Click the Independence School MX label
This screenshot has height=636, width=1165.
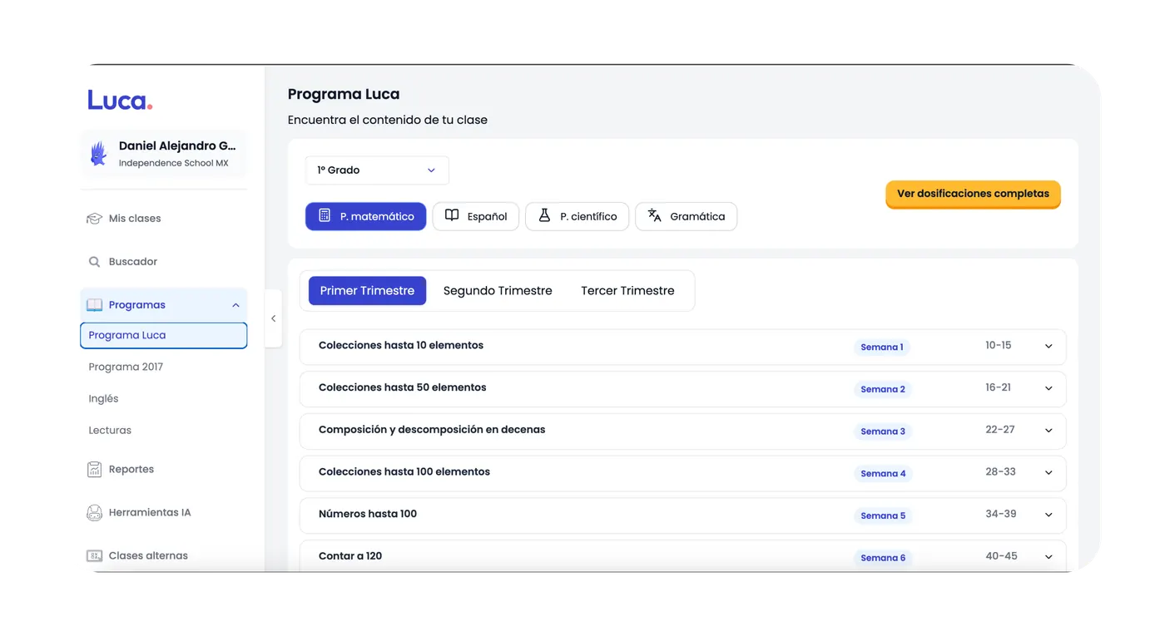pos(173,163)
